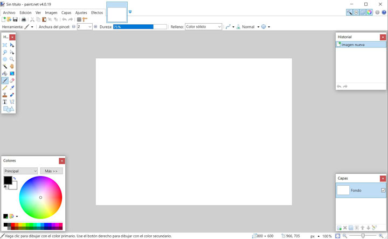Image resolution: width=388 pixels, height=239 pixels.
Task: Select the Rectangle Select tool
Action: point(5,45)
